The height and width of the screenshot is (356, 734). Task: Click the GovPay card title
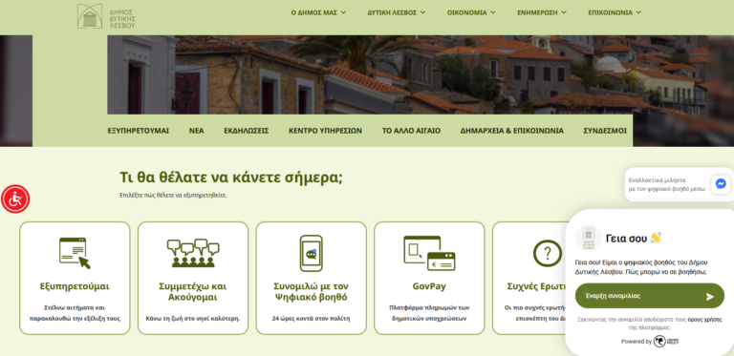click(429, 286)
